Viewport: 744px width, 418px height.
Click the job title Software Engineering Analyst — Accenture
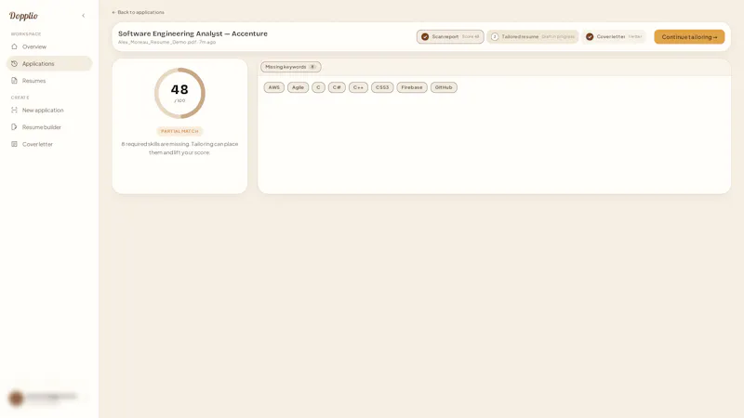pyautogui.click(x=193, y=33)
